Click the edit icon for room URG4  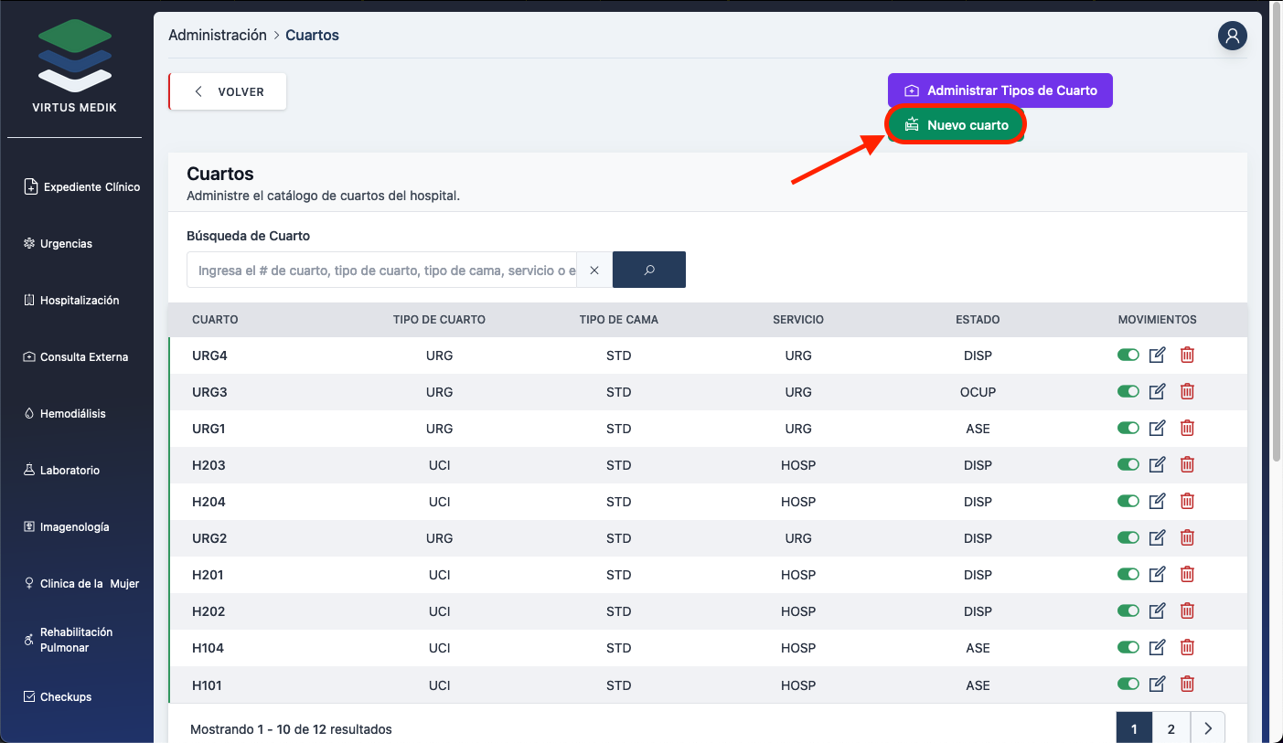[x=1157, y=356]
